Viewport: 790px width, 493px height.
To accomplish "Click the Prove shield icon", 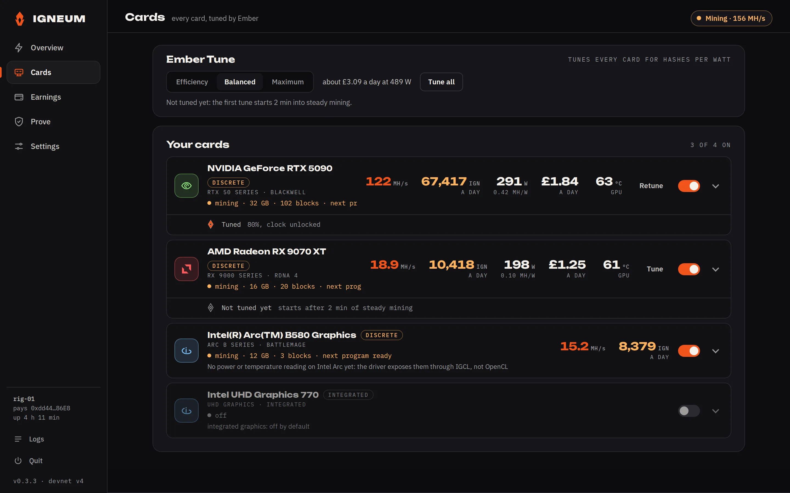I will [x=19, y=122].
